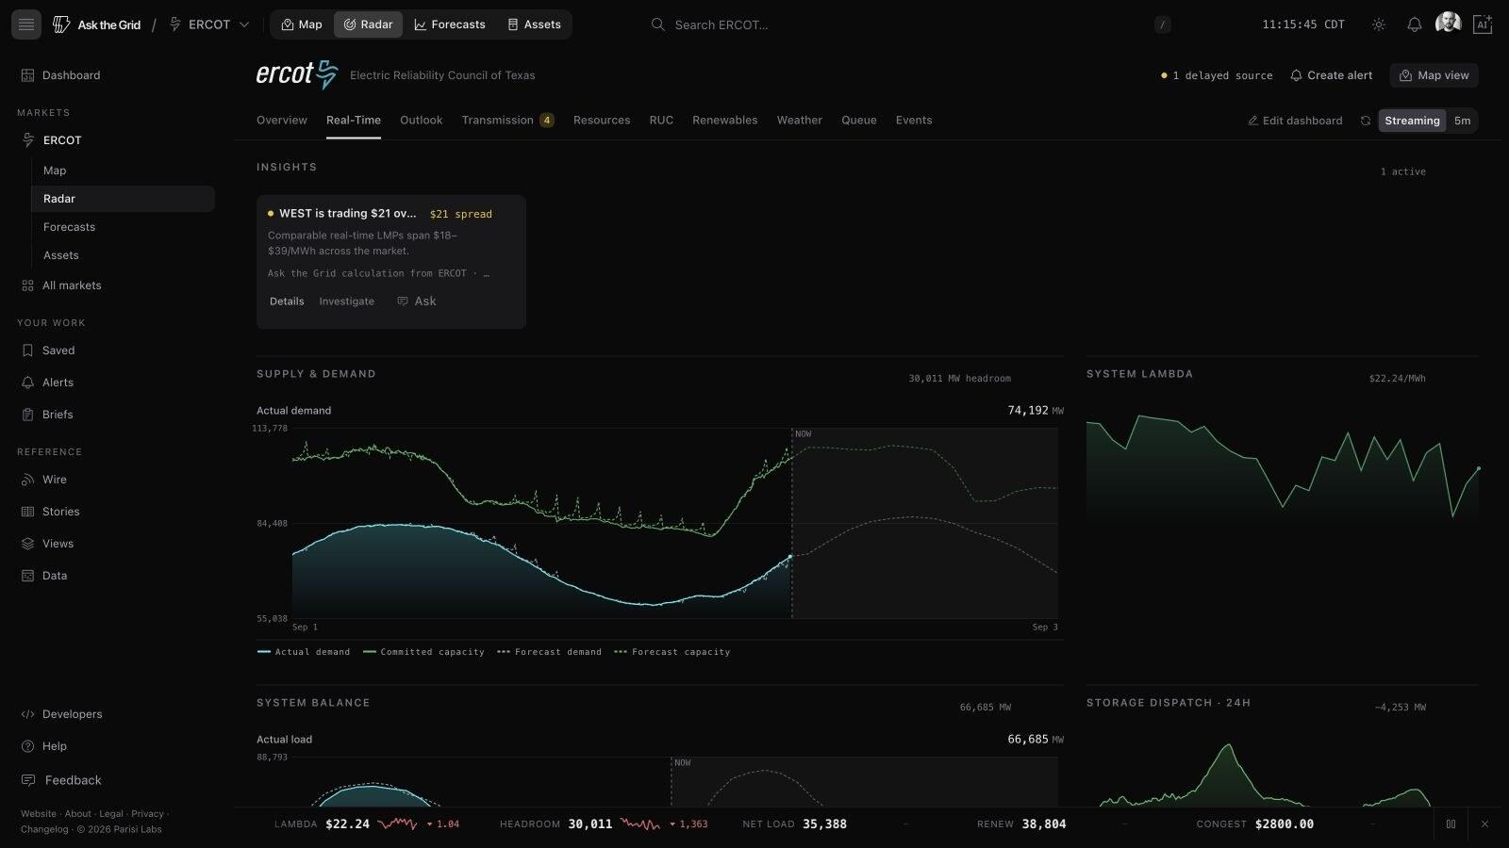Click Investigate on insight card
The width and height of the screenshot is (1509, 848).
coord(346,302)
